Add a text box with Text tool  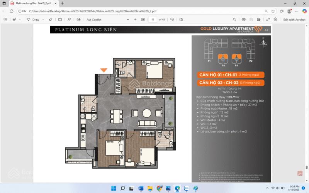[60, 20]
